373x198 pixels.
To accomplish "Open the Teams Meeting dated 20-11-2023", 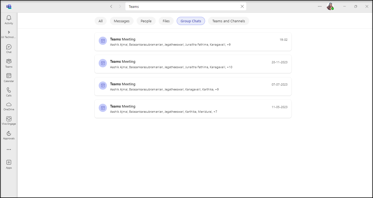I will (x=193, y=64).
